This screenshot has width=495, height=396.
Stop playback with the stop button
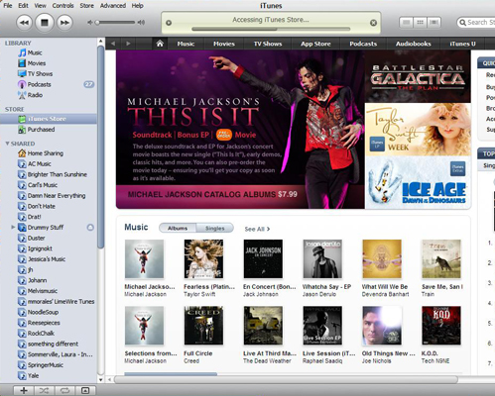pos(45,23)
